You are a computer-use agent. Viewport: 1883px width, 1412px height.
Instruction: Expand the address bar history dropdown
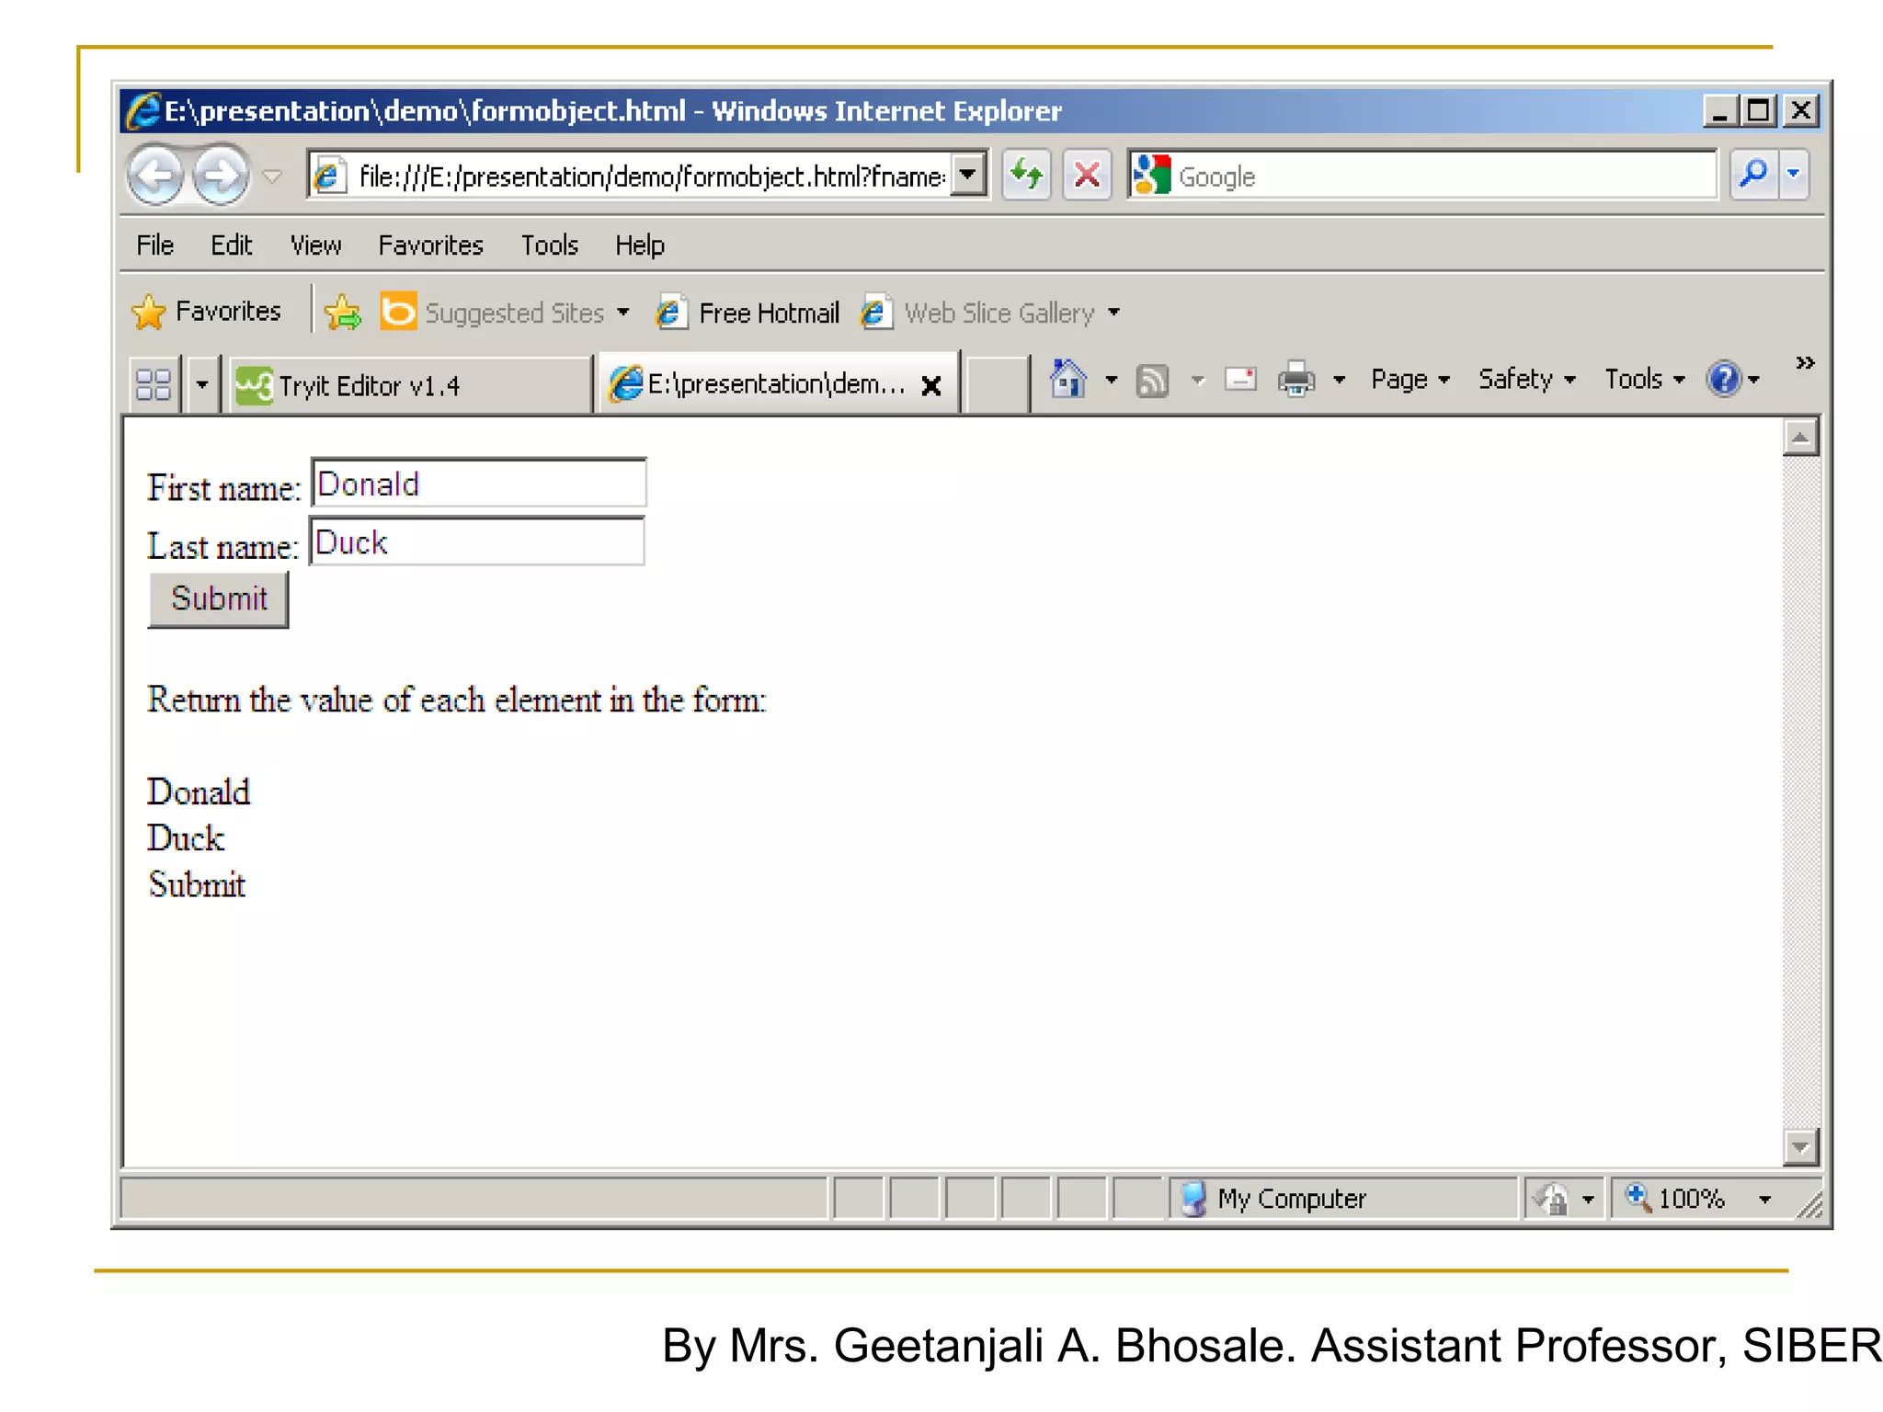tap(968, 175)
